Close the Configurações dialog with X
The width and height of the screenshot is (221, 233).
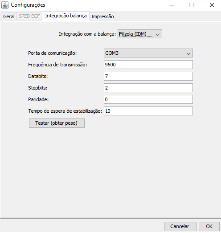212,5
